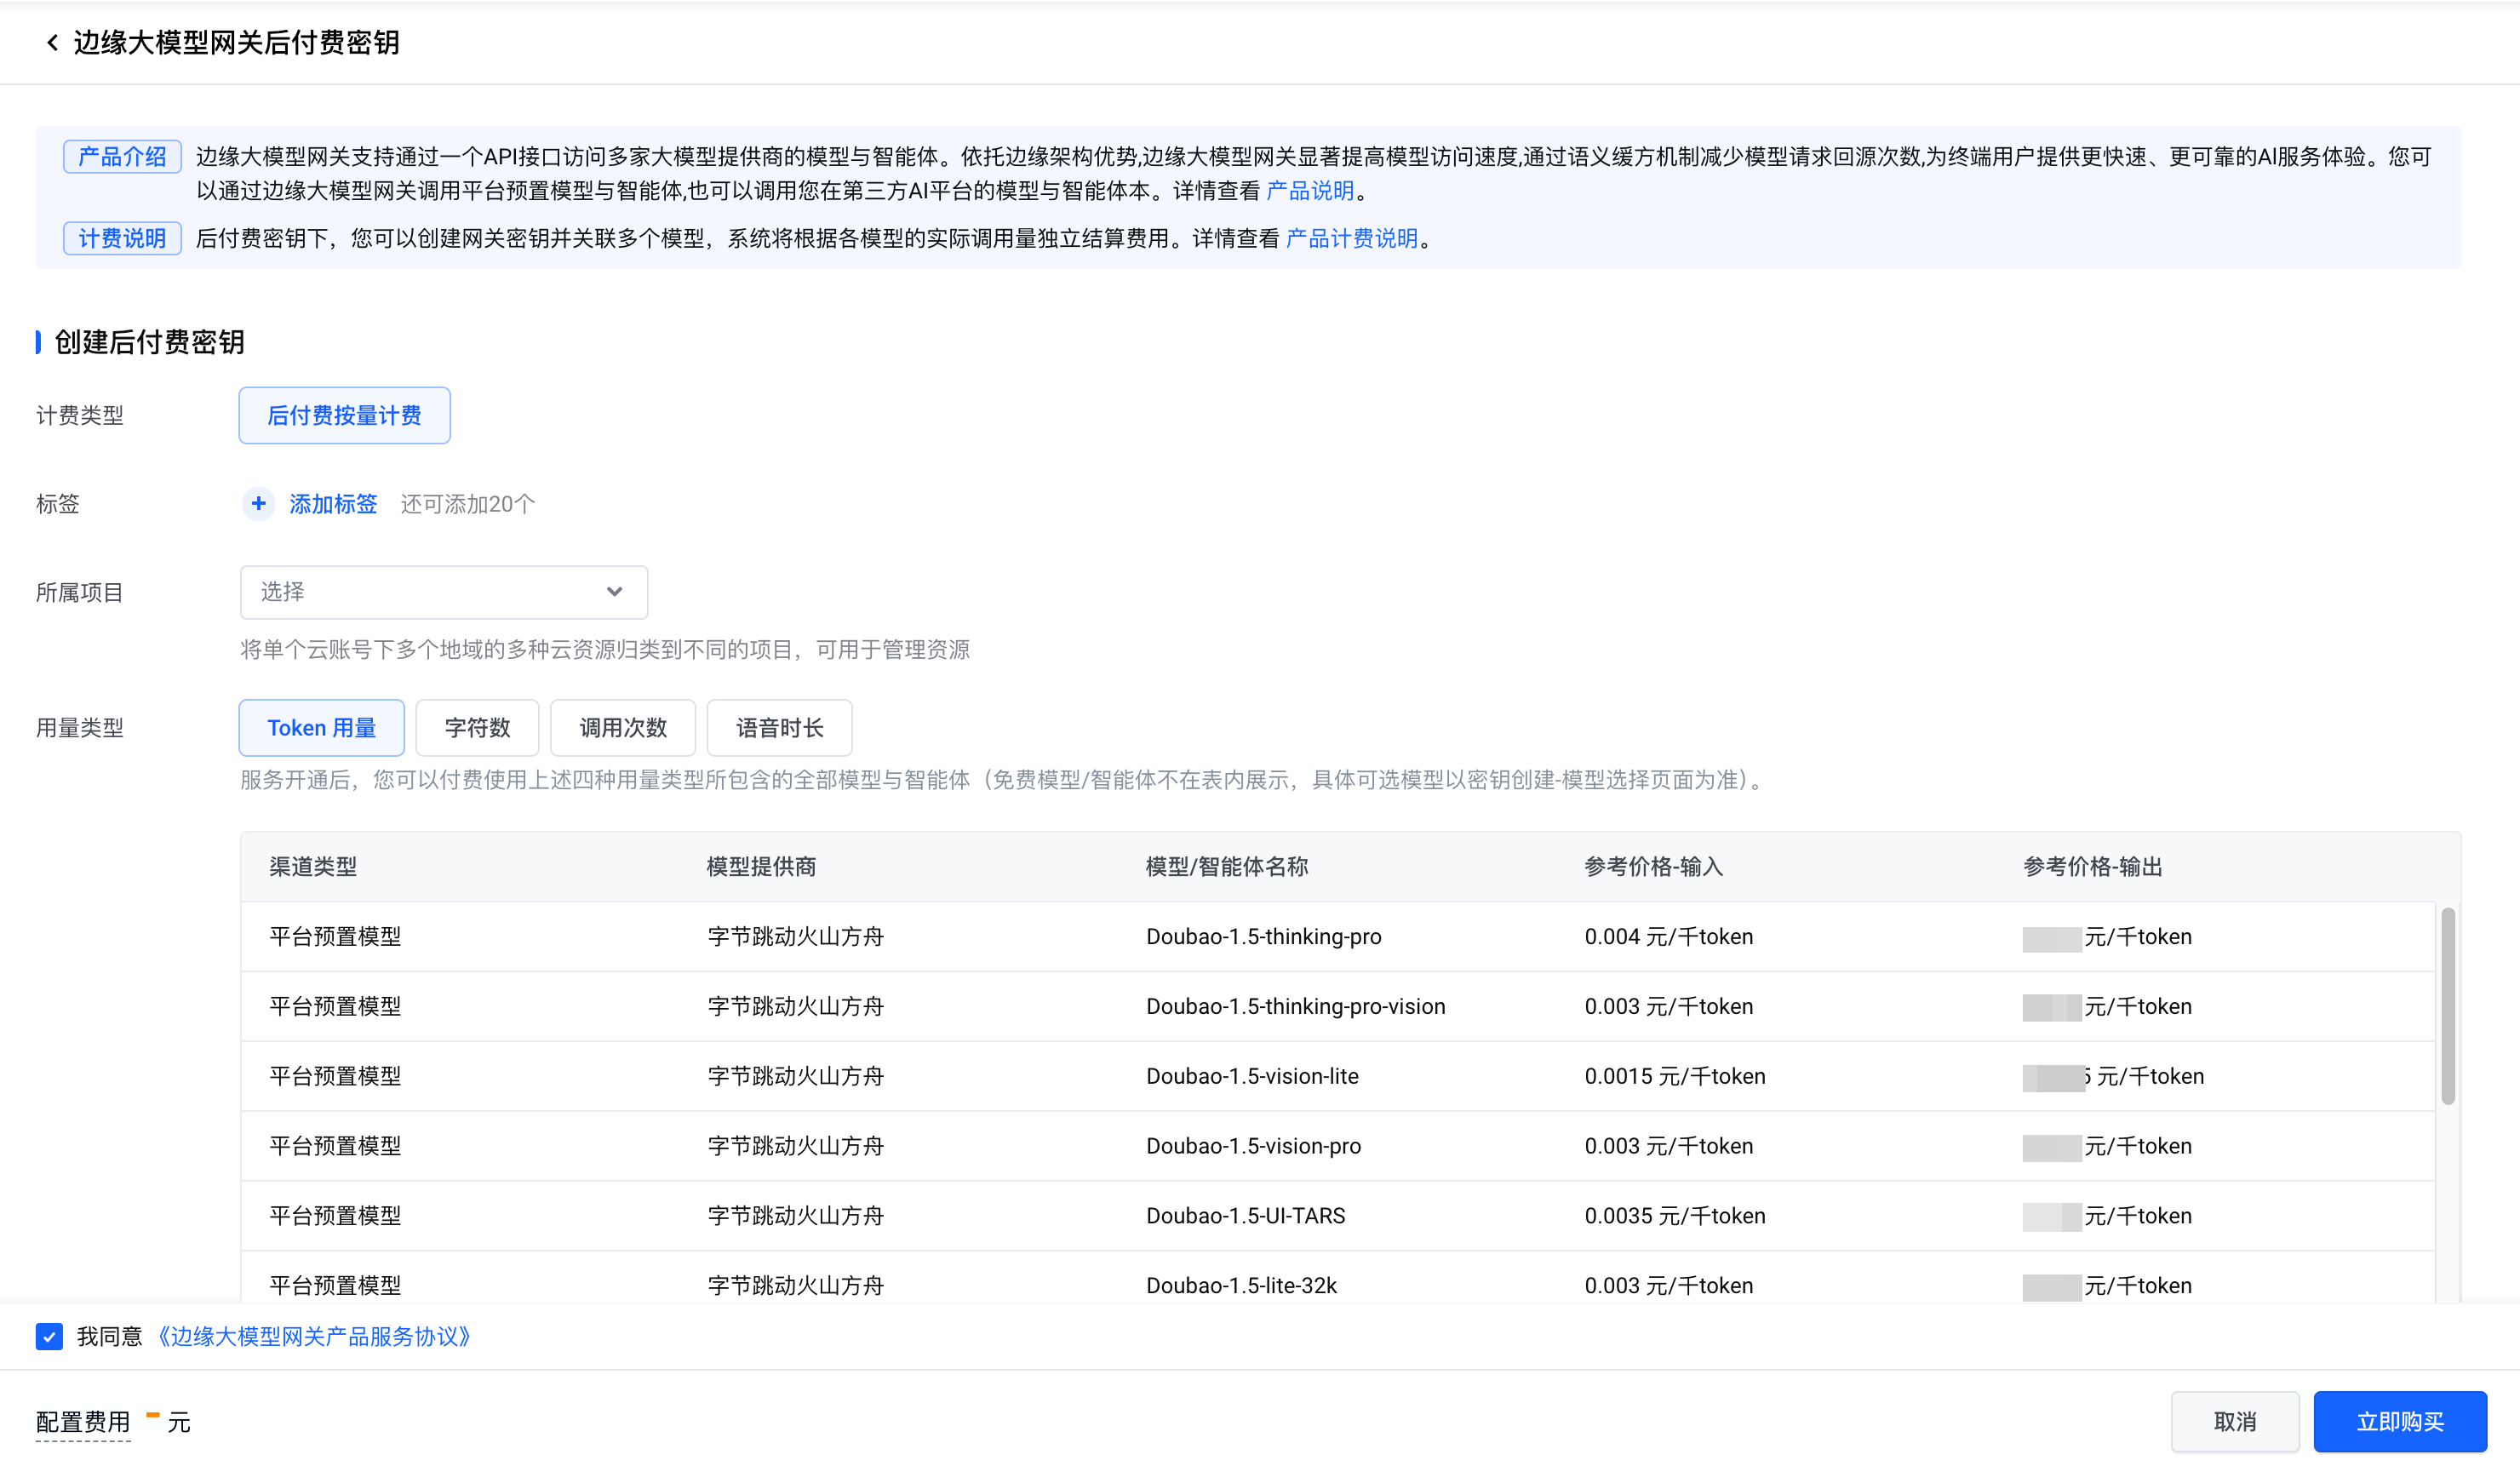Open the 产品计费说明 link

click(1351, 238)
